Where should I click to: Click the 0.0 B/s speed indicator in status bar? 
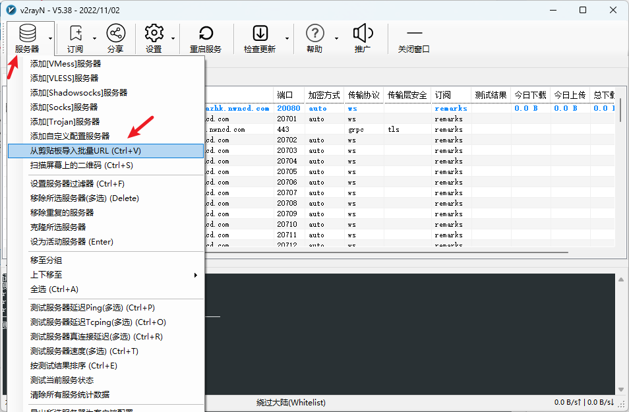pyautogui.click(x=584, y=402)
